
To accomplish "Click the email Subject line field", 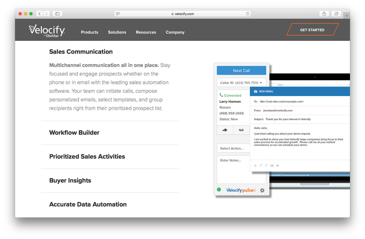I will 300,119.
